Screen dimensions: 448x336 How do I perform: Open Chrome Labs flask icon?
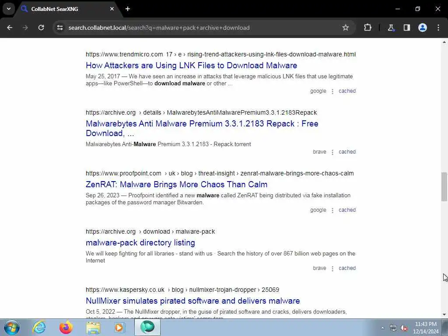[391, 28]
